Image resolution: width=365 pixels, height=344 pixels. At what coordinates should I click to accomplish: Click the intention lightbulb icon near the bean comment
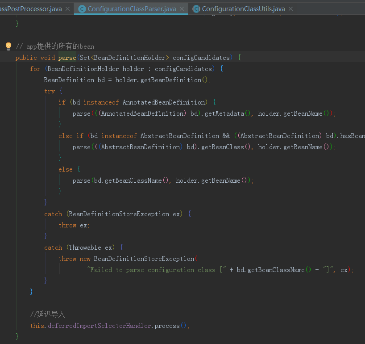coord(8,46)
